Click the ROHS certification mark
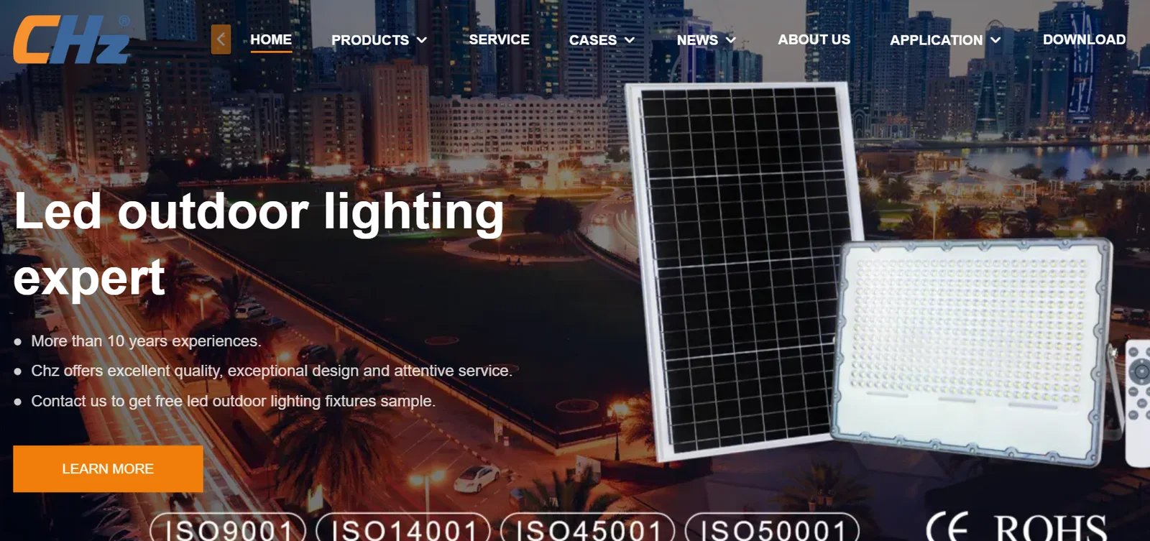1150x541 pixels. click(x=1050, y=528)
